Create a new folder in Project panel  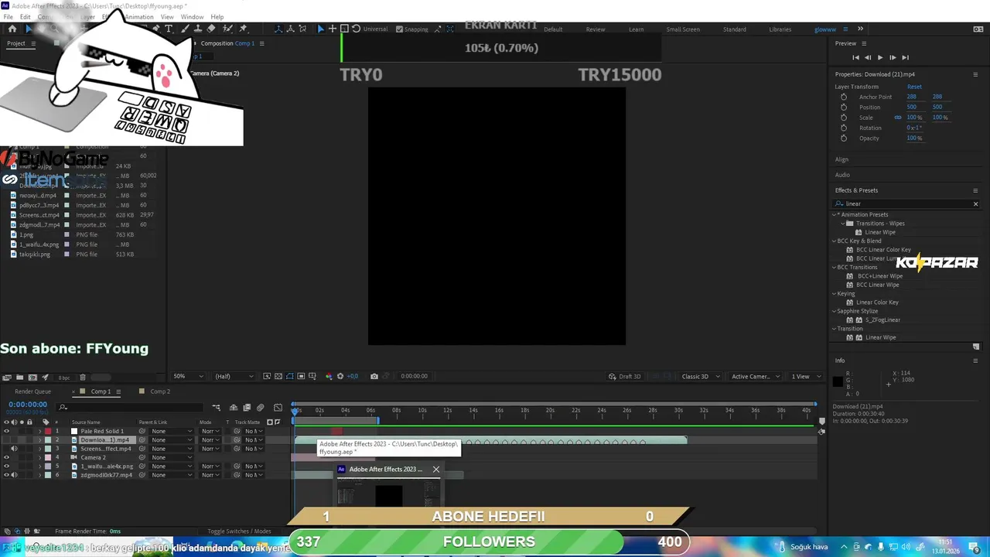[x=19, y=378]
